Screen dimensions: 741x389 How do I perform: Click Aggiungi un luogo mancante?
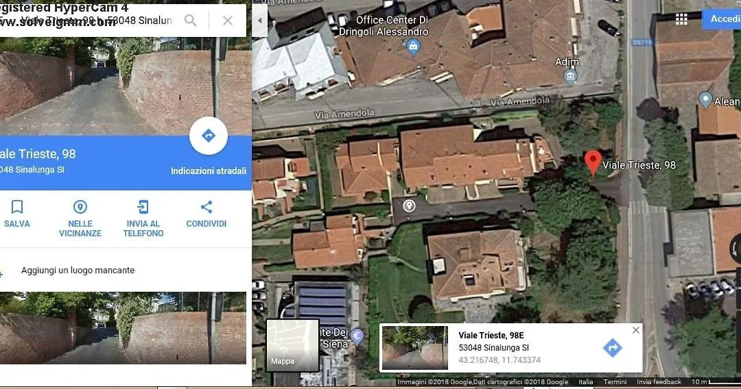pyautogui.click(x=78, y=271)
